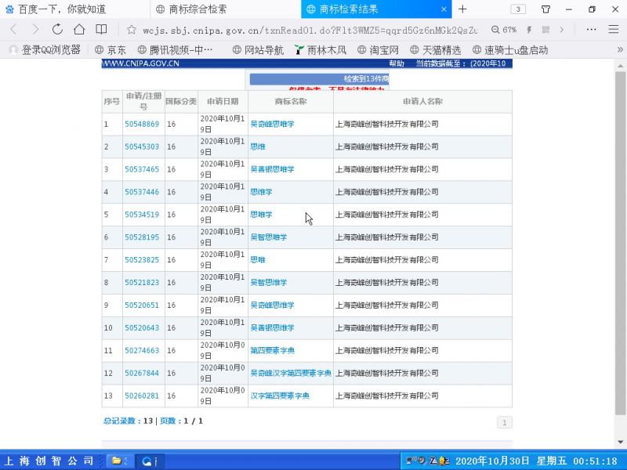Click the skin/shirt icon in title bar
Screen dimensions: 627x470
pyautogui.click(x=545, y=9)
